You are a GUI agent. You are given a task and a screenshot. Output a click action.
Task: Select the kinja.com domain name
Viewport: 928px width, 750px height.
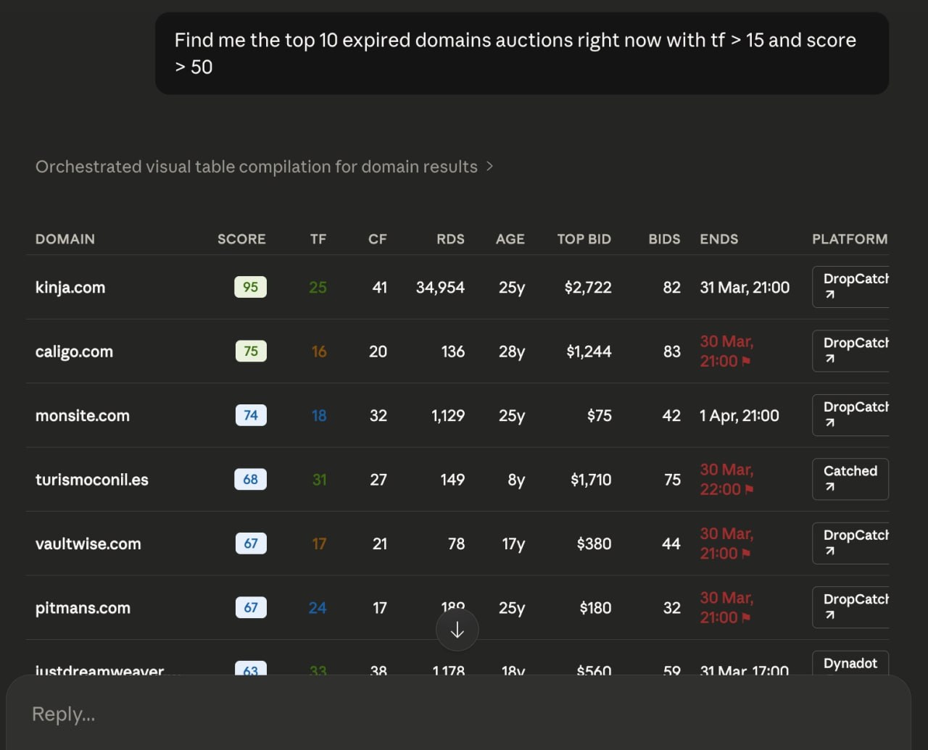tap(70, 288)
